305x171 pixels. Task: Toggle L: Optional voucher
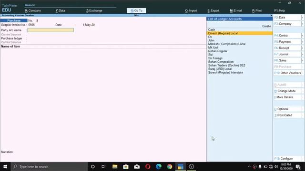287,109
